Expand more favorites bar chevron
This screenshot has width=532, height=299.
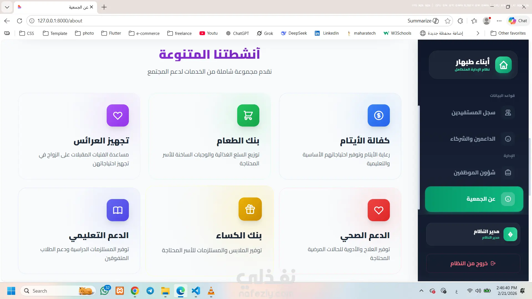[x=478, y=33]
